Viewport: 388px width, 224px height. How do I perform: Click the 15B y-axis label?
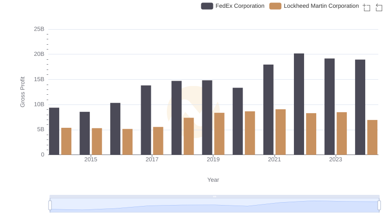tap(39, 79)
